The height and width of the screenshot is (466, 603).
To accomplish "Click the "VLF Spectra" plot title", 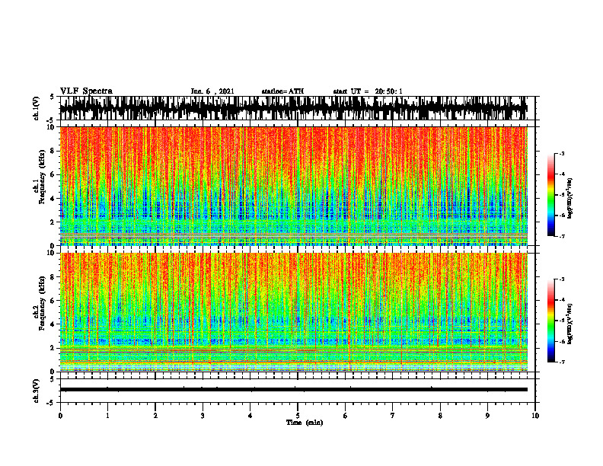I will point(86,91).
